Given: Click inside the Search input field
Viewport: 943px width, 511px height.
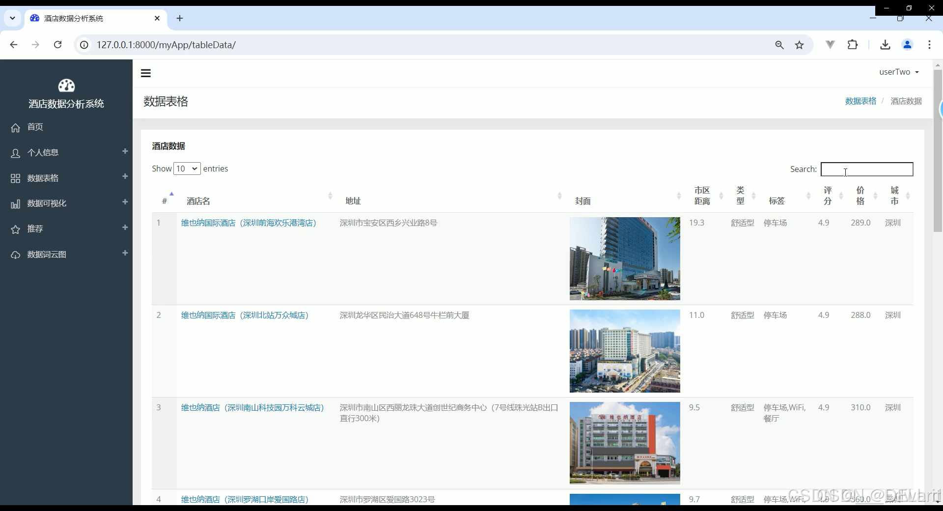Looking at the screenshot, I should tap(867, 169).
